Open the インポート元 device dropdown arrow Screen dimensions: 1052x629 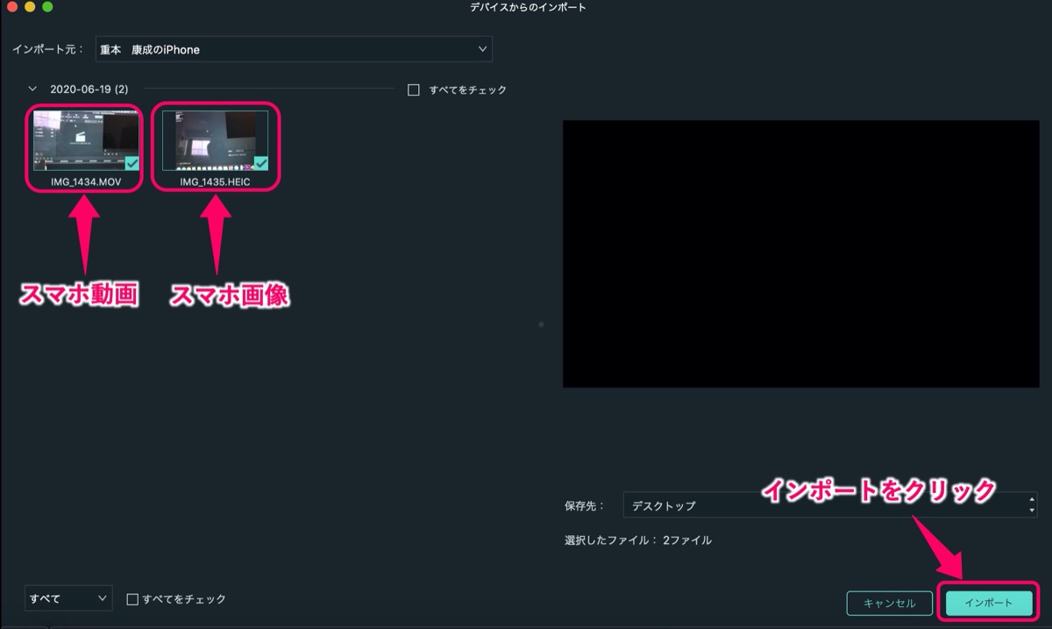tap(482, 49)
